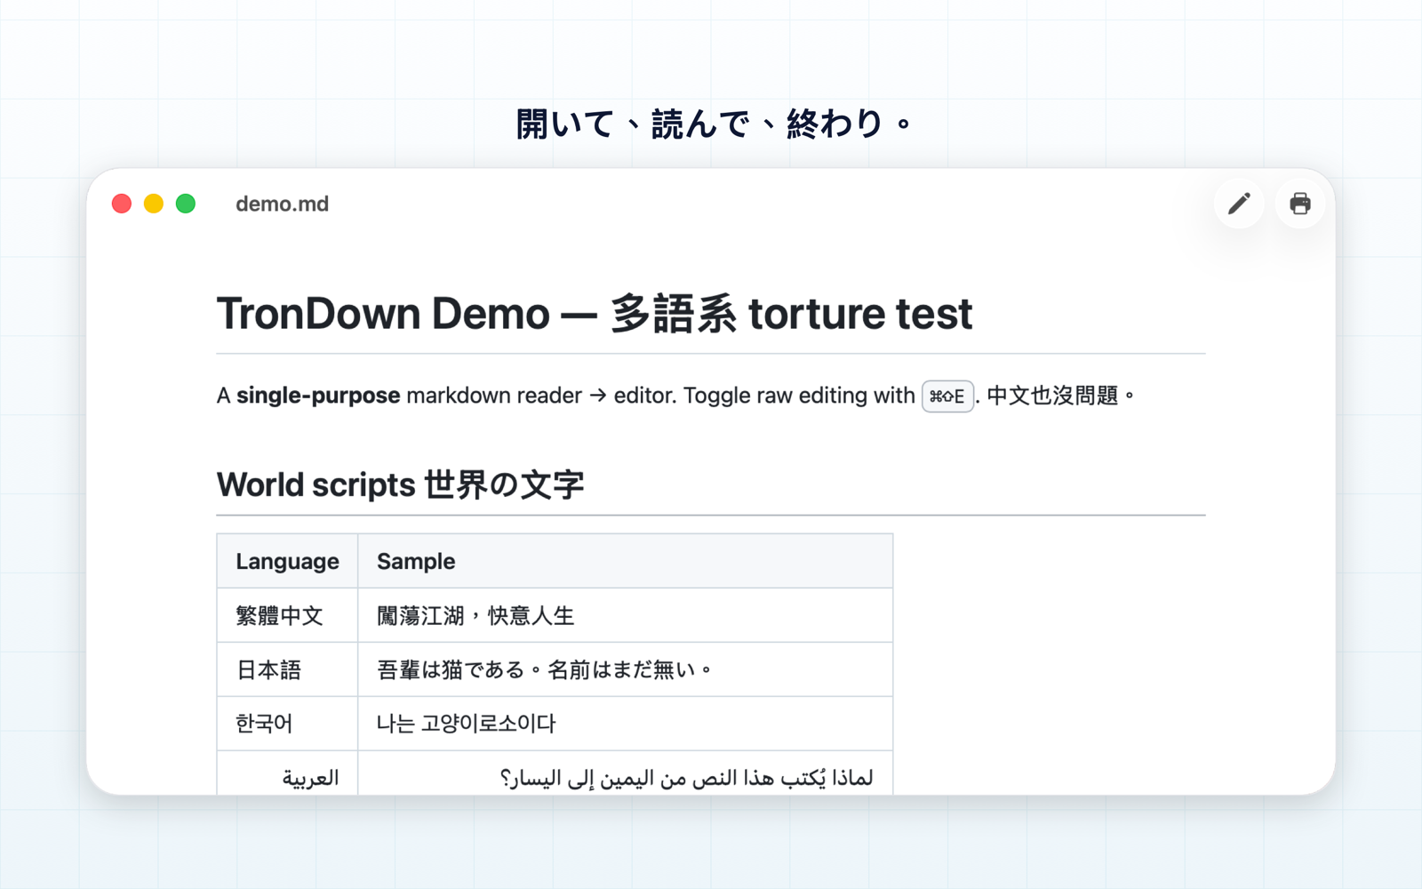Screen dimensions: 1422x889
Task: Minimize the window with the yellow button
Action: click(154, 204)
